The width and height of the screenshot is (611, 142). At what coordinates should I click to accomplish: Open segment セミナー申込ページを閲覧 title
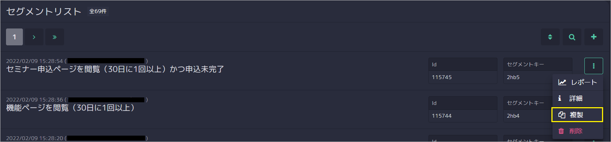coord(115,69)
